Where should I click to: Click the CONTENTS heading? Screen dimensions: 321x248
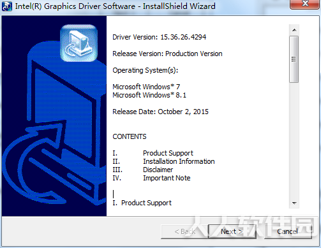[x=130, y=136]
